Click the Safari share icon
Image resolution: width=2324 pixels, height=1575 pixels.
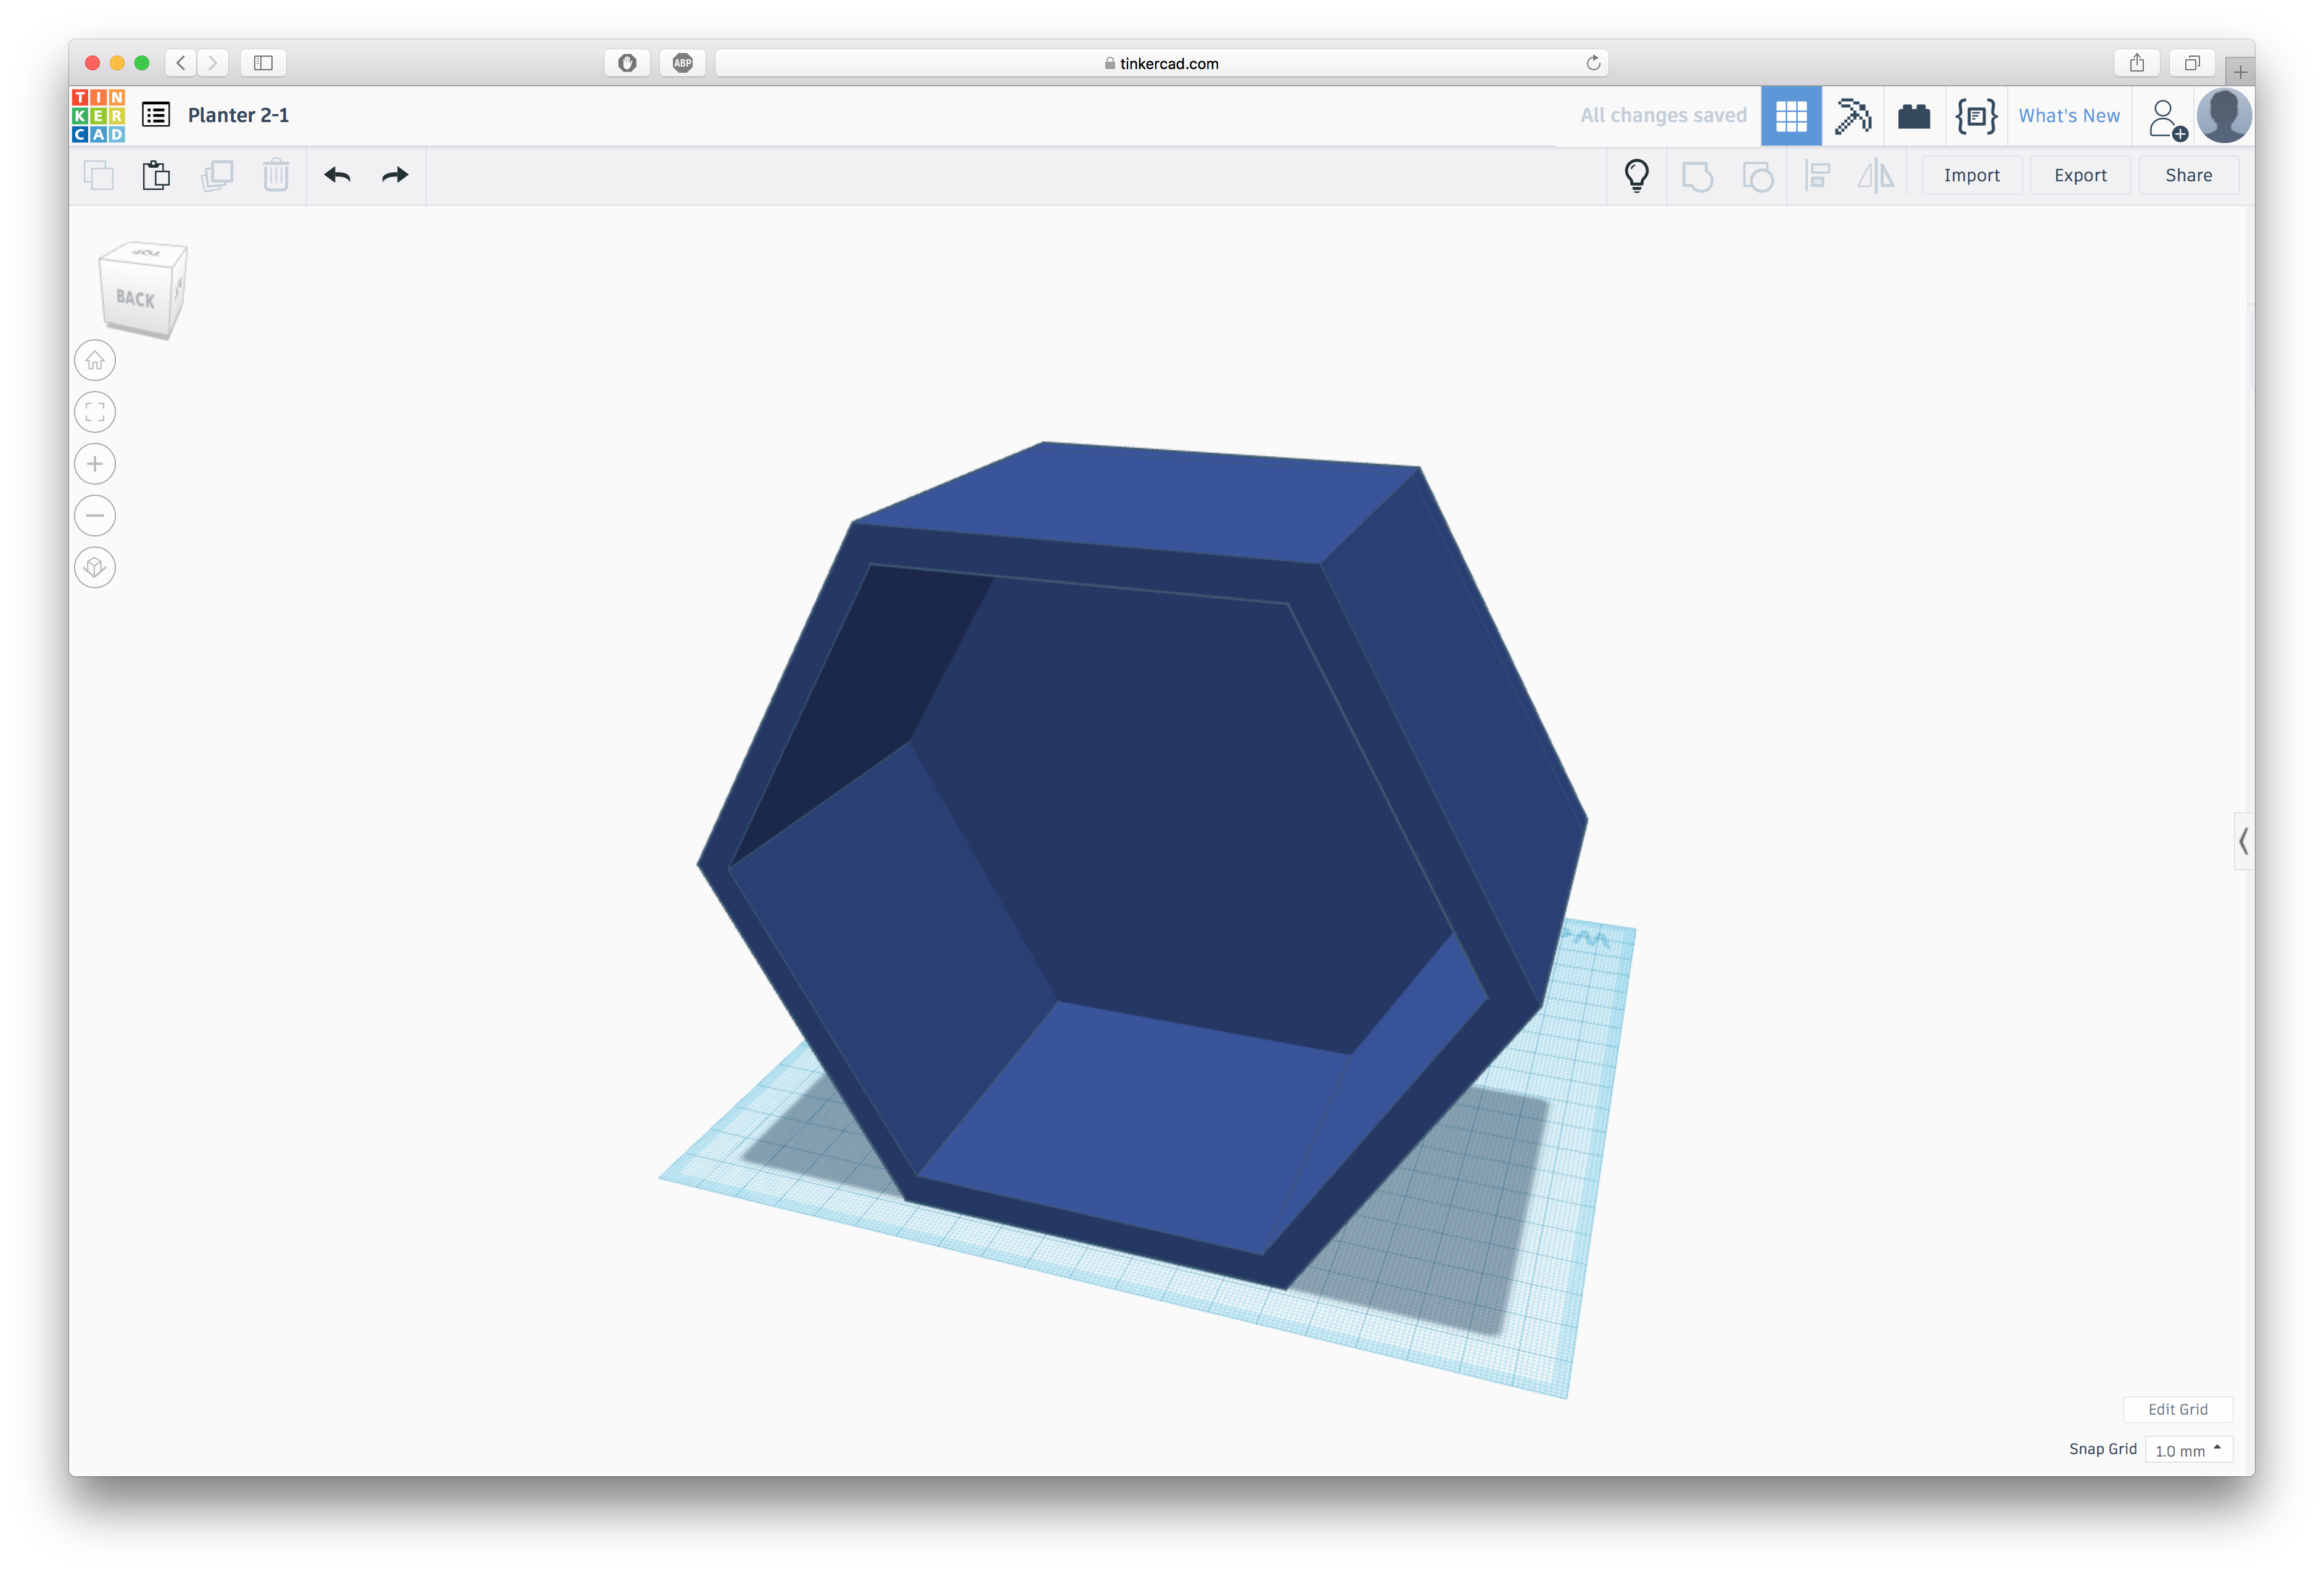(x=2136, y=63)
